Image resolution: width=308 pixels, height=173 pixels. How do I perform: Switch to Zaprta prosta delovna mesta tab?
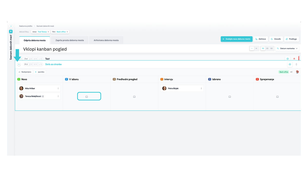point(70,40)
